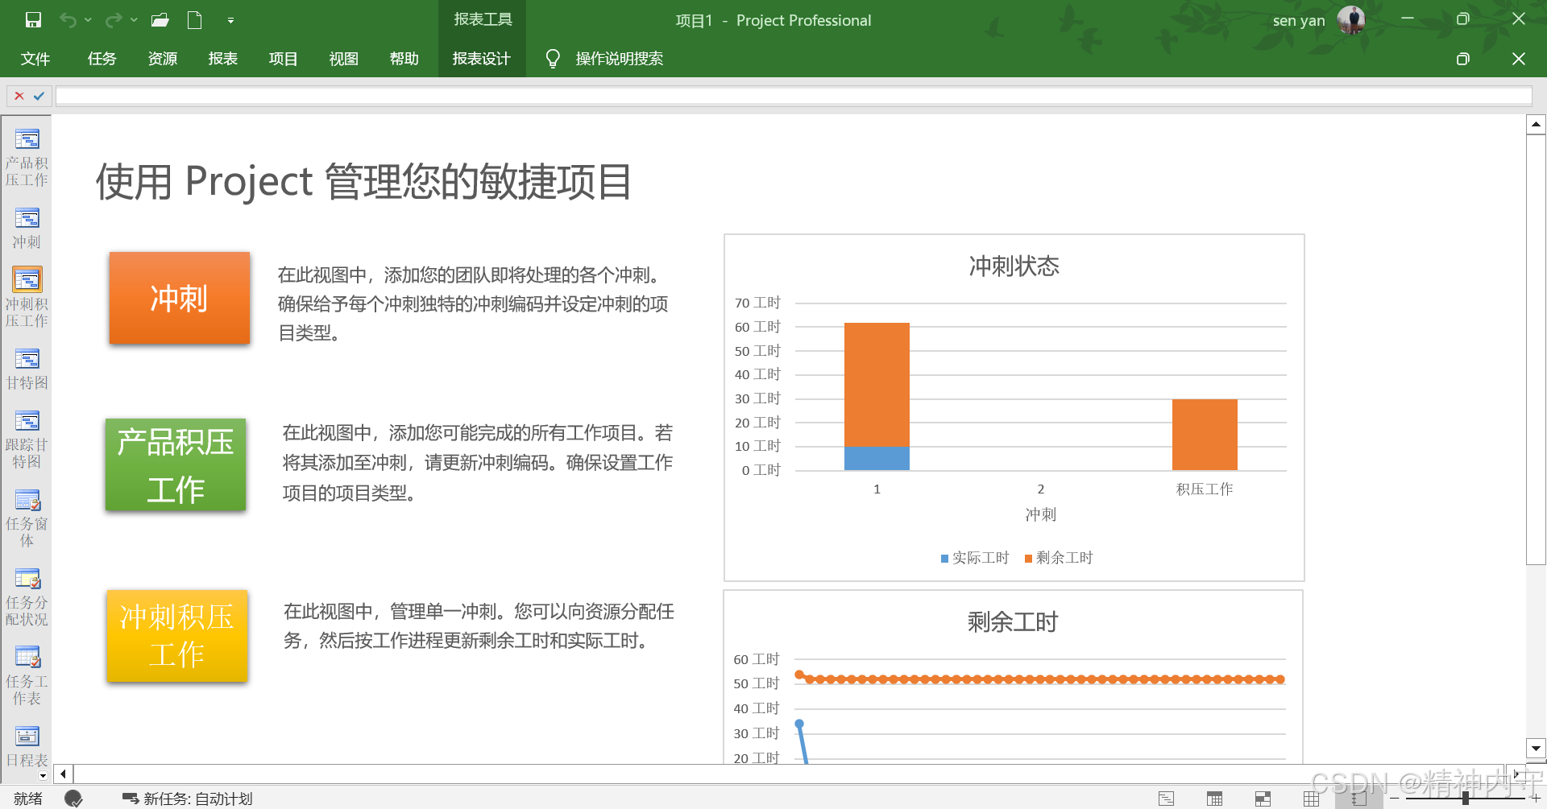
Task: Open 甘特图 view in the view bar
Action: coord(27,369)
